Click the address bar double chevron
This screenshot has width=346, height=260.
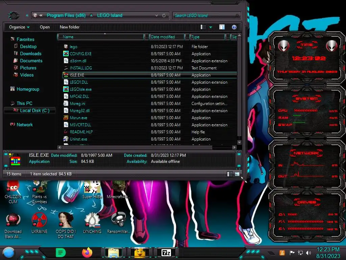click(x=41, y=16)
